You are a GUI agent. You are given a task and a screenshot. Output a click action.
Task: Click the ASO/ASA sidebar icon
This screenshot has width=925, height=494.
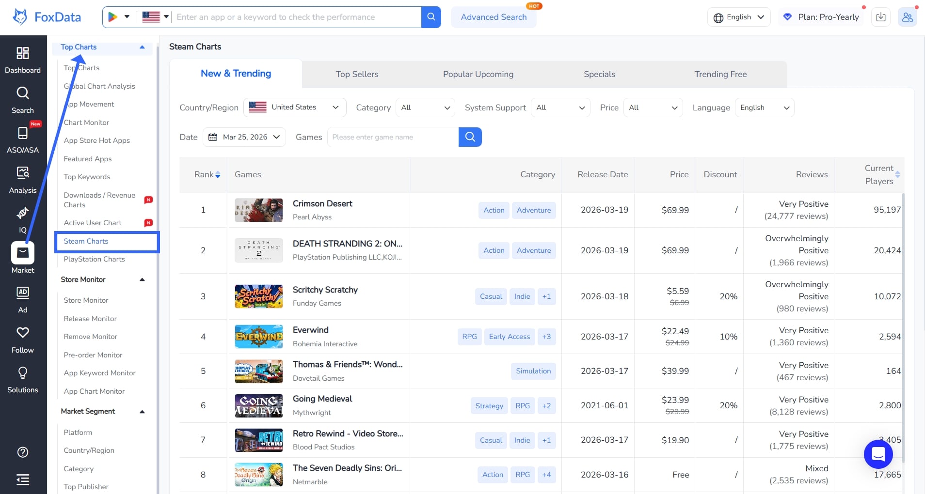pyautogui.click(x=23, y=133)
